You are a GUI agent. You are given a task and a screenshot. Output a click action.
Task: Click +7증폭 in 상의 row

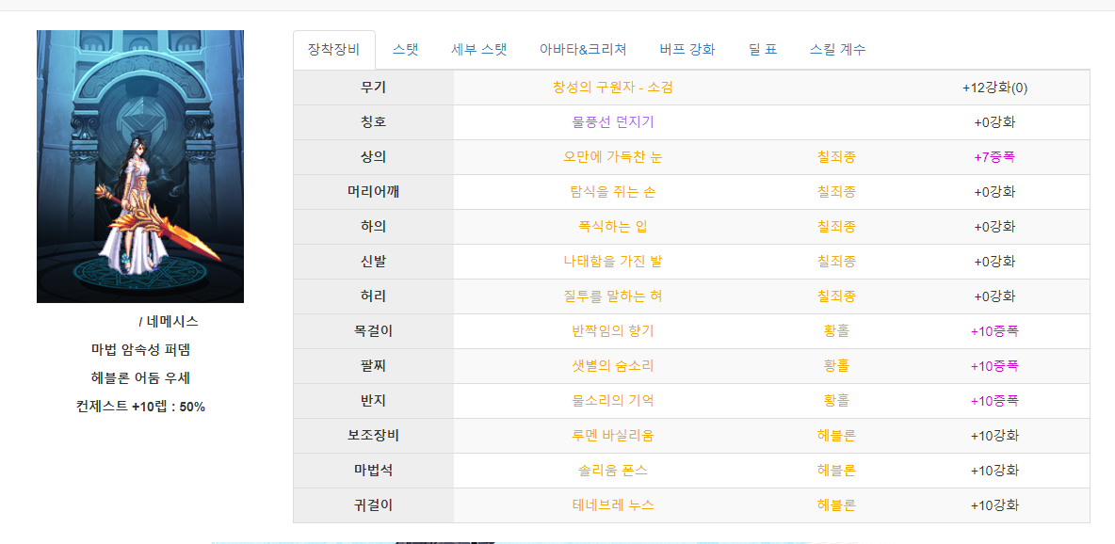994,157
